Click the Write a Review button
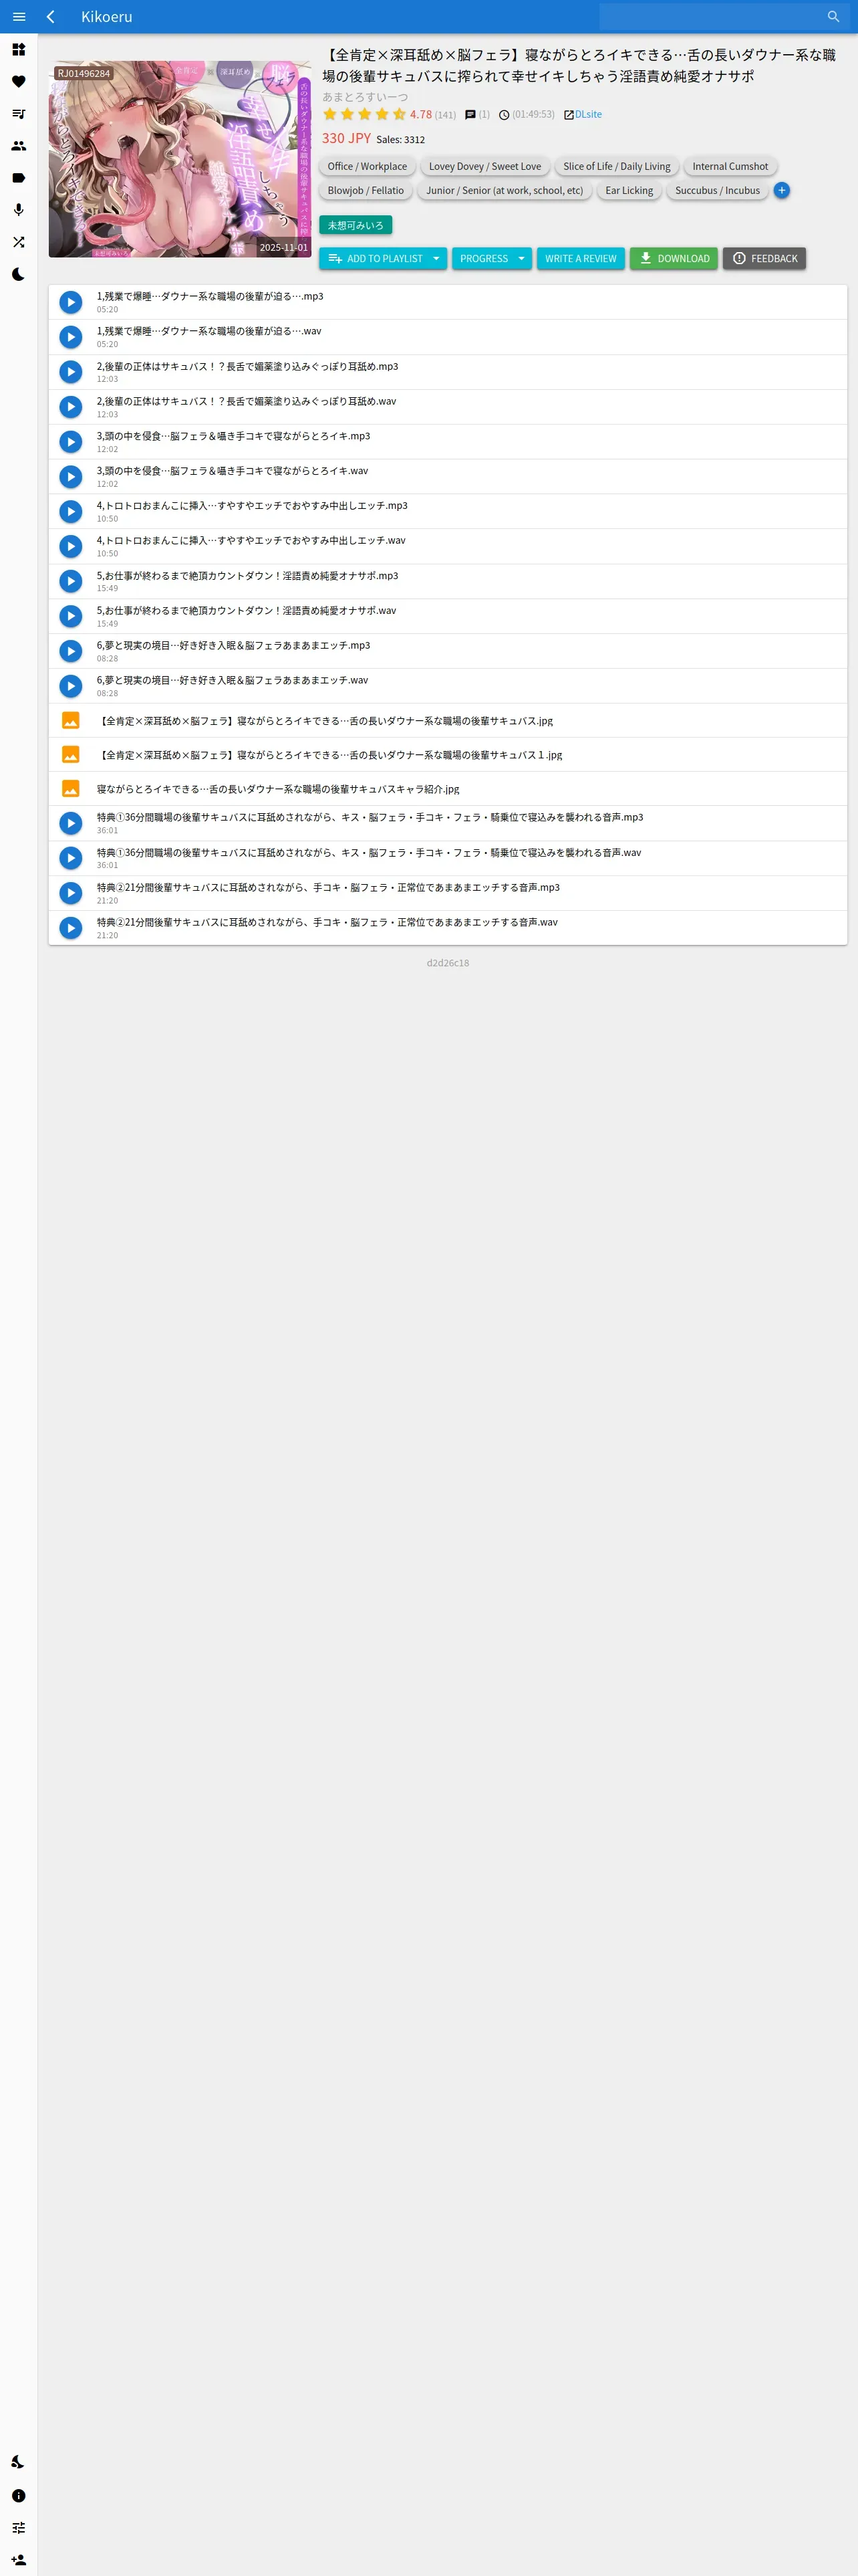This screenshot has height=2576, width=858. click(581, 259)
